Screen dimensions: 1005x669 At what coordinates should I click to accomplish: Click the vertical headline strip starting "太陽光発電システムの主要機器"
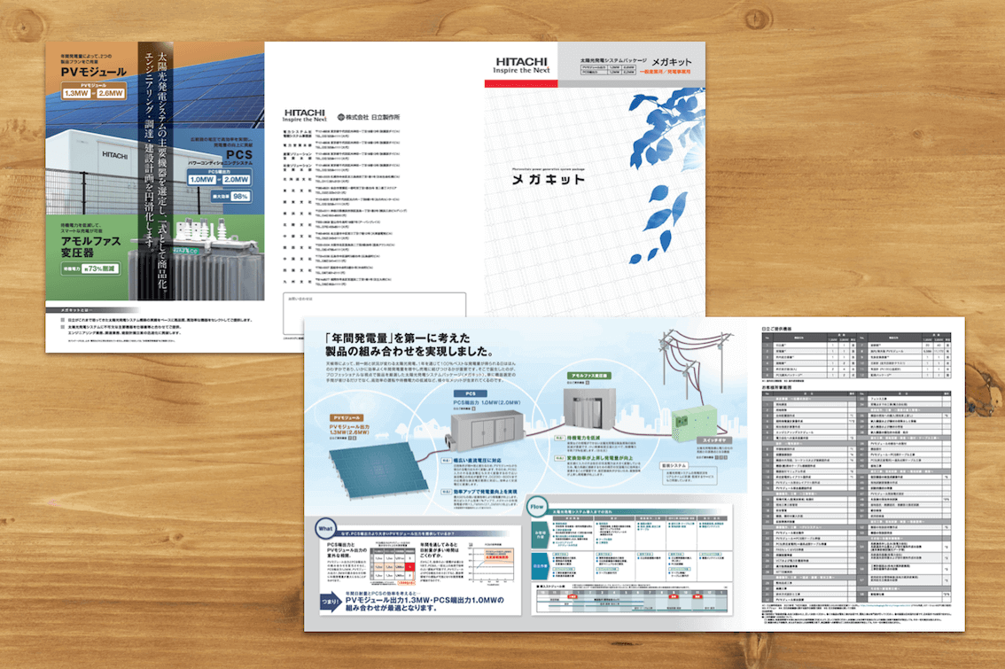click(x=155, y=171)
